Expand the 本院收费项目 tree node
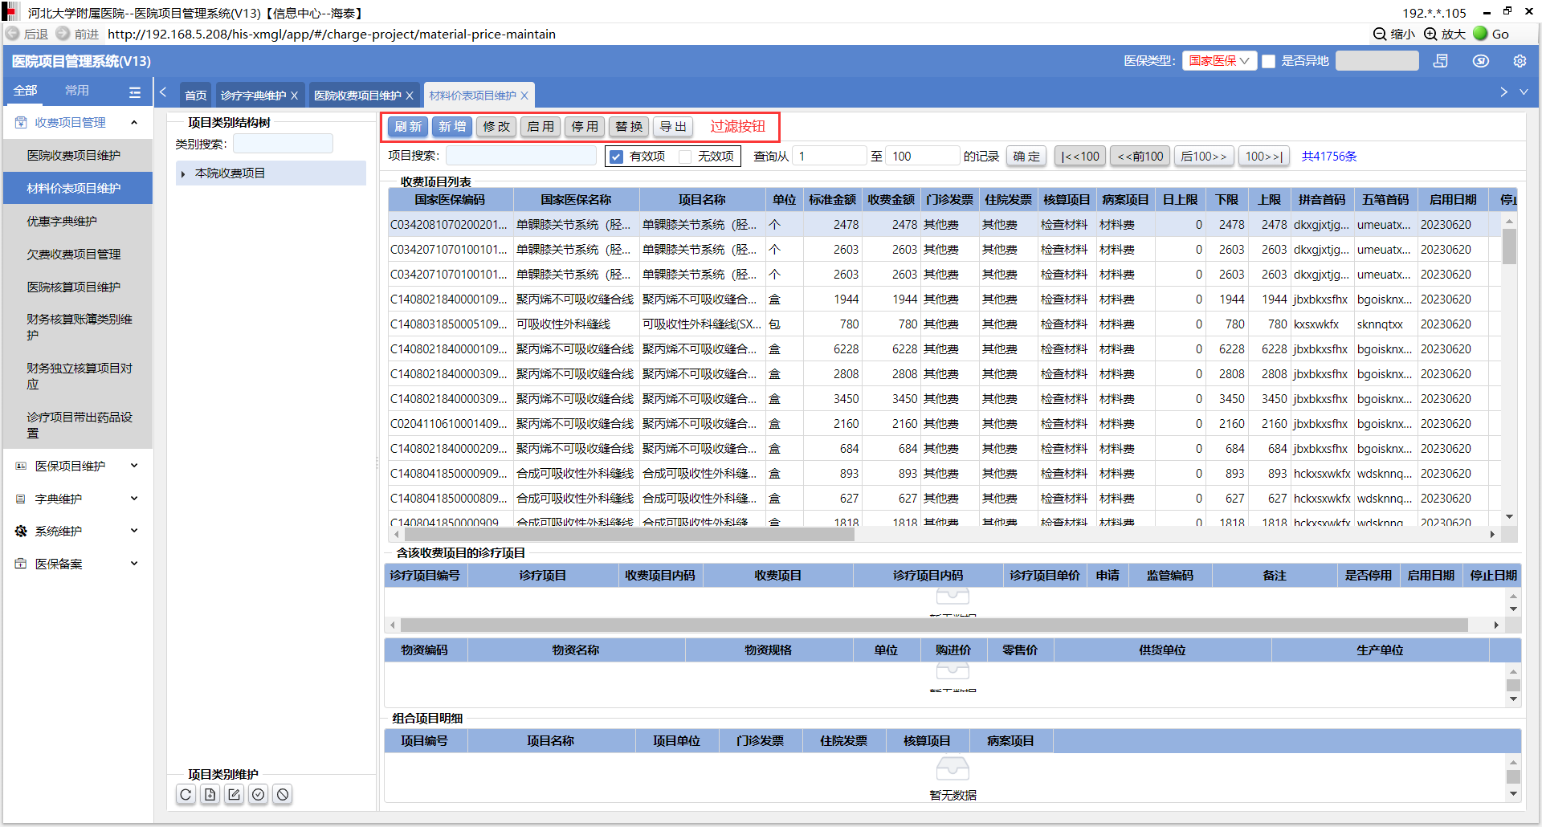 (x=183, y=173)
